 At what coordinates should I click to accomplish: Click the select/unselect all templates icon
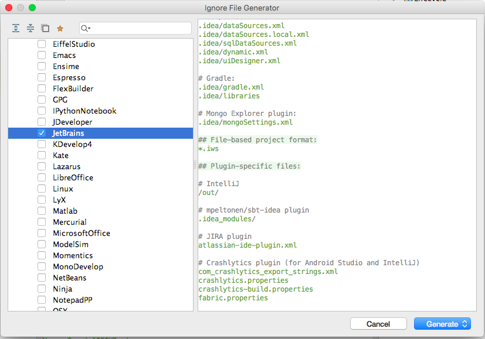click(x=45, y=28)
